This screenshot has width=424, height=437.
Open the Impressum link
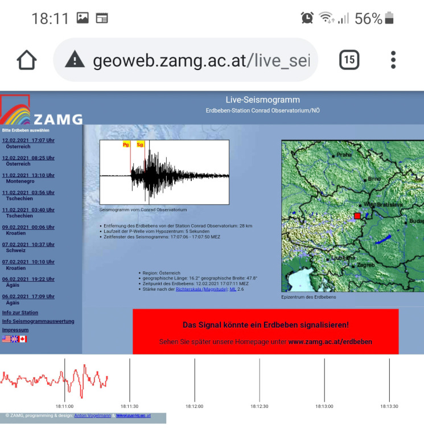pyautogui.click(x=15, y=330)
